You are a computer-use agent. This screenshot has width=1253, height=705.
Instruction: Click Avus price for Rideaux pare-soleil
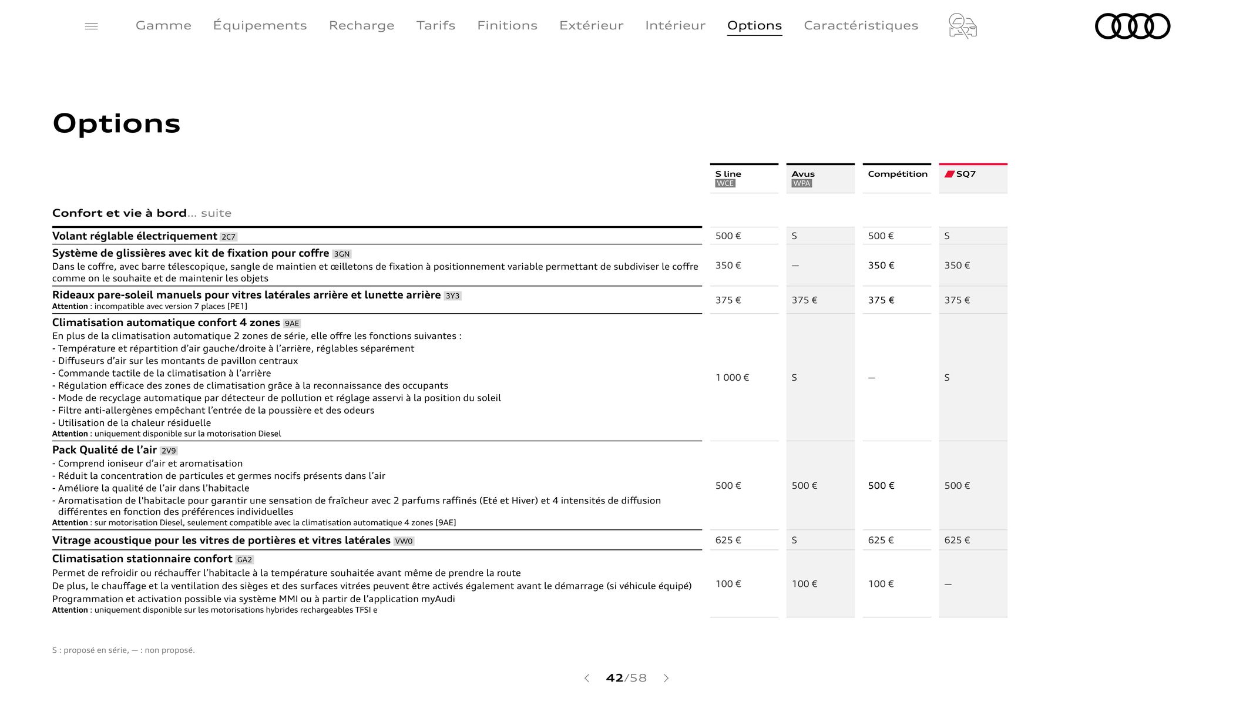[x=804, y=300]
